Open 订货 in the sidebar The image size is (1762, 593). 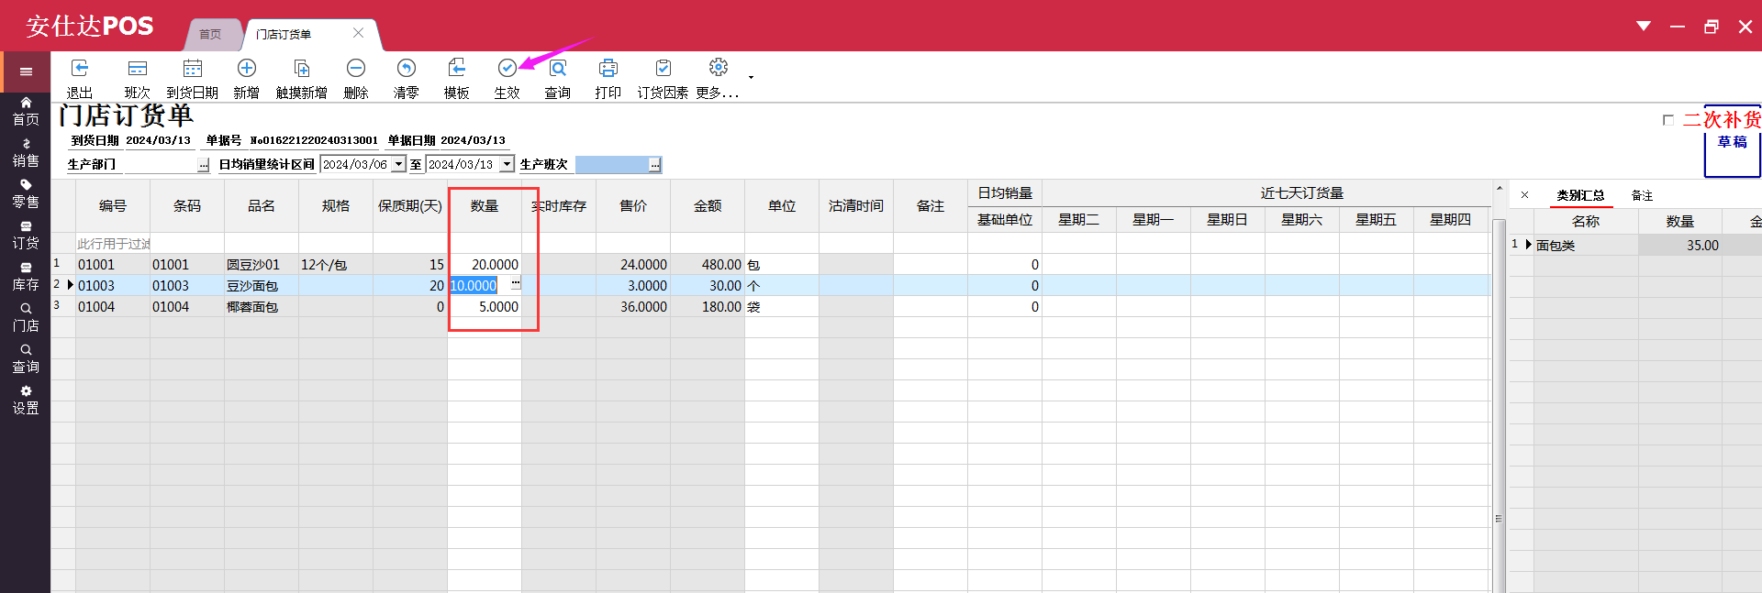[x=26, y=236]
